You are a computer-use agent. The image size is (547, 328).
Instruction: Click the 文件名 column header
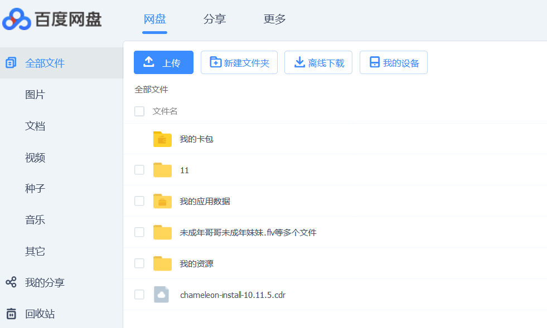(165, 111)
